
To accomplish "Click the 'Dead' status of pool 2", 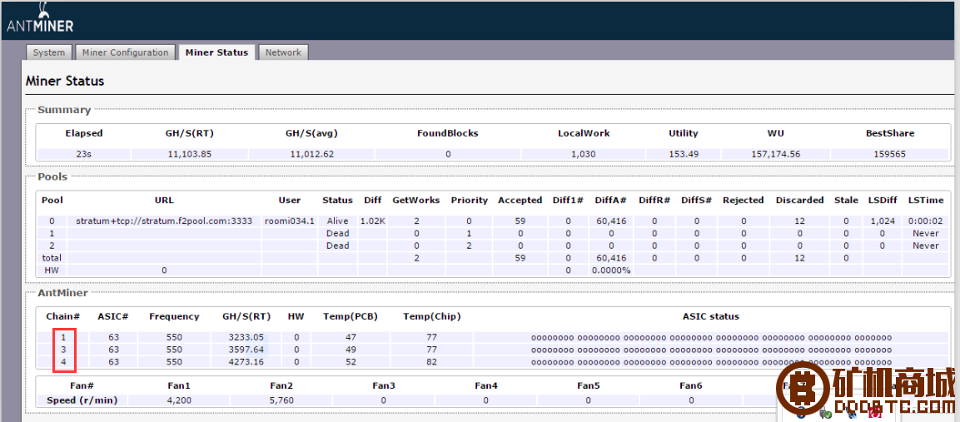I will coord(337,246).
